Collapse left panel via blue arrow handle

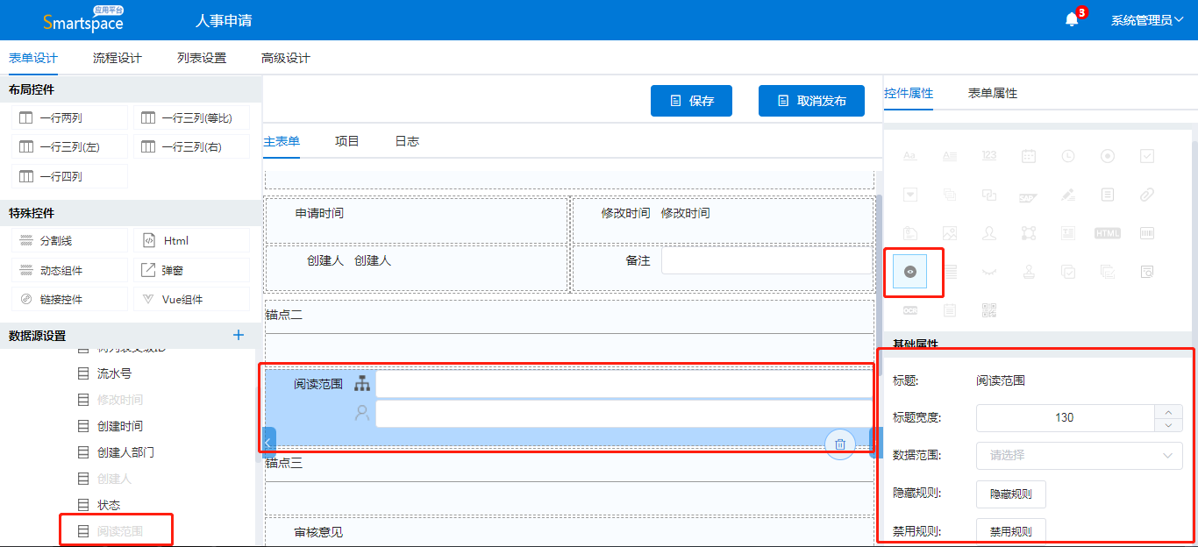pos(269,442)
